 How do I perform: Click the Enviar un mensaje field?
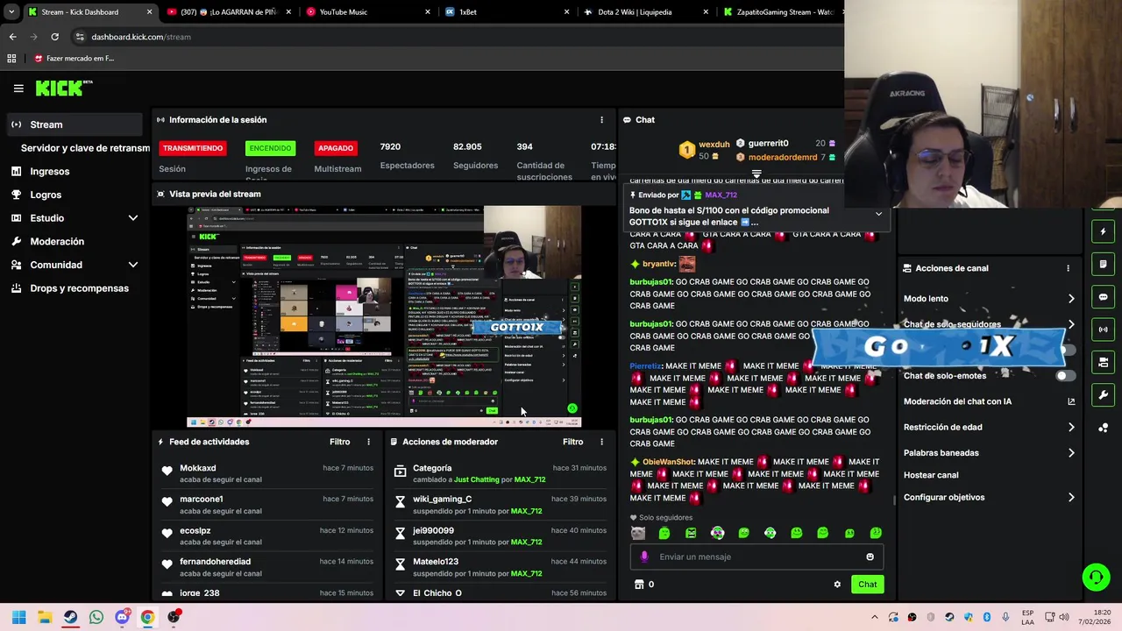[756, 557]
